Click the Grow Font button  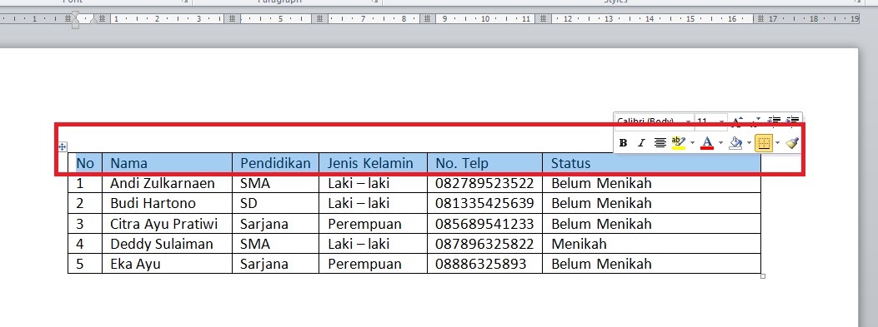pos(738,121)
